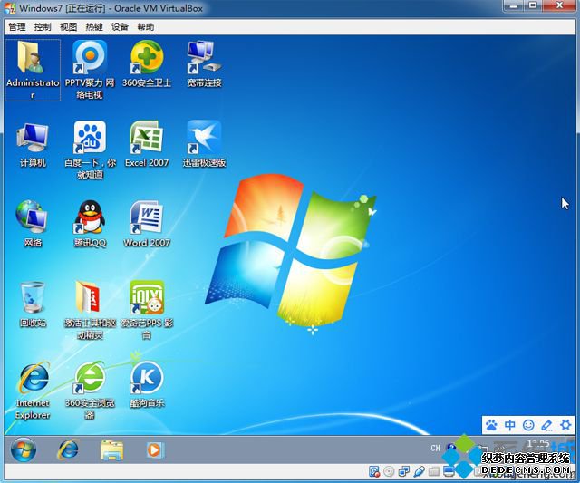The width and height of the screenshot is (580, 483).
Task: Close the VirtualBox window
Action: 558,5
